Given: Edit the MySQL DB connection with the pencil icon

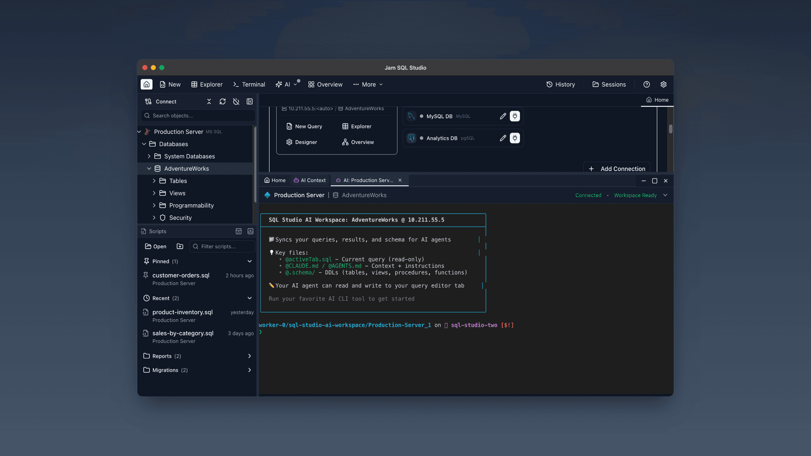Looking at the screenshot, I should click(502, 116).
